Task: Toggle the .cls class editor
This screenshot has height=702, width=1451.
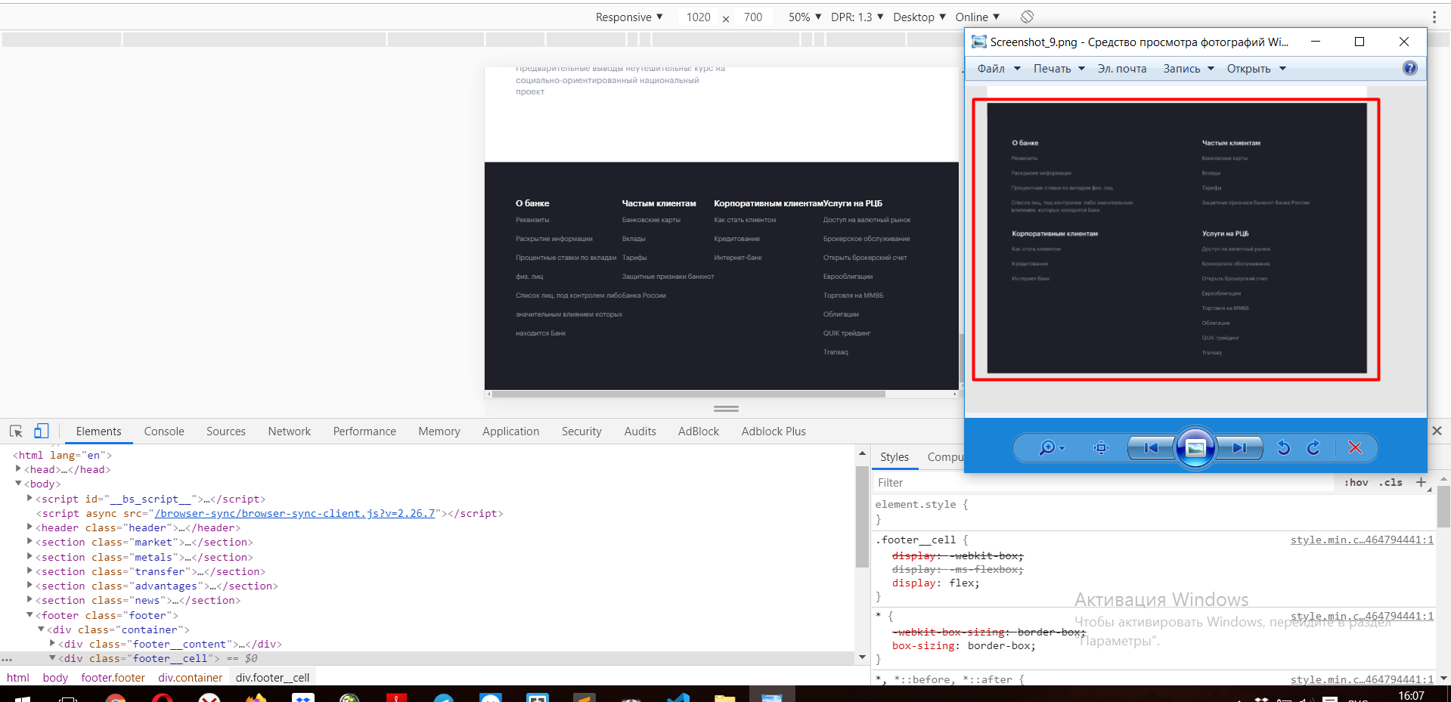Action: click(1391, 482)
